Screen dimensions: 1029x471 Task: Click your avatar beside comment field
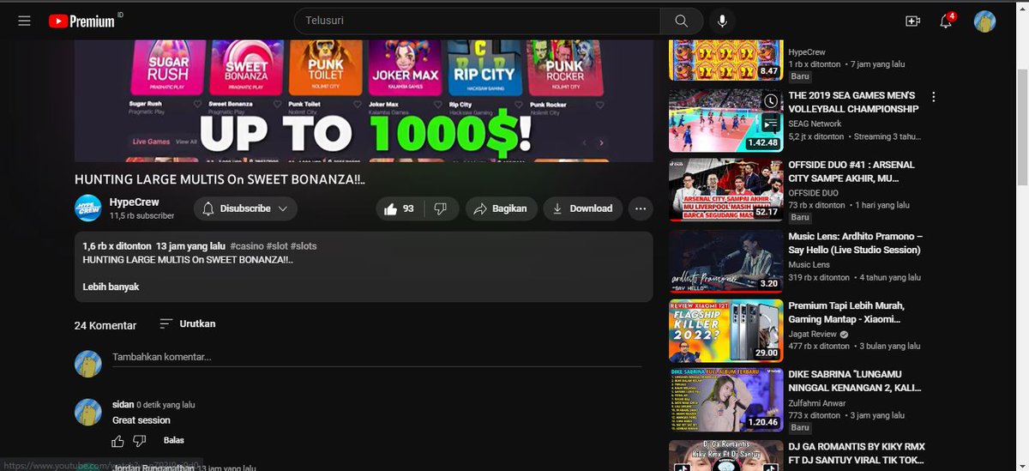[x=89, y=365]
